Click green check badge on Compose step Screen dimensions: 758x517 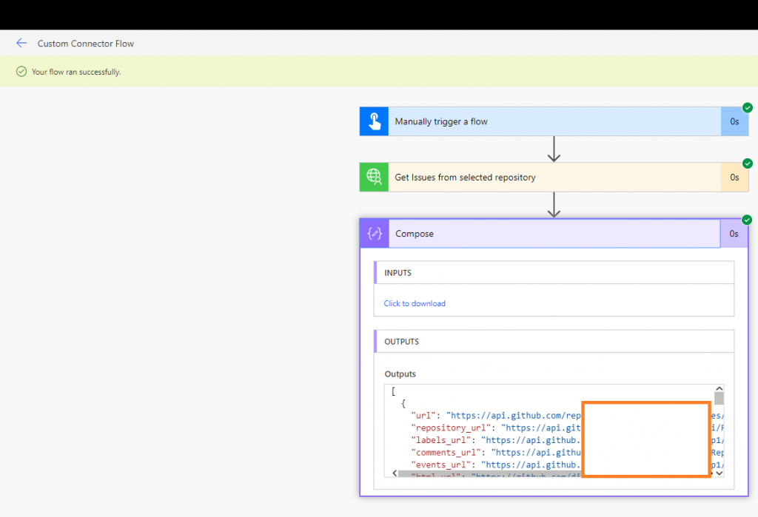coord(747,220)
